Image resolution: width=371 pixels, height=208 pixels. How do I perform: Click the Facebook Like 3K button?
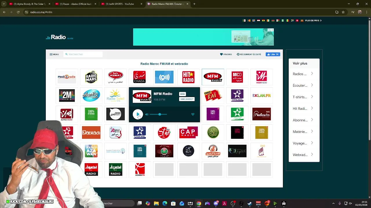(x=273, y=54)
